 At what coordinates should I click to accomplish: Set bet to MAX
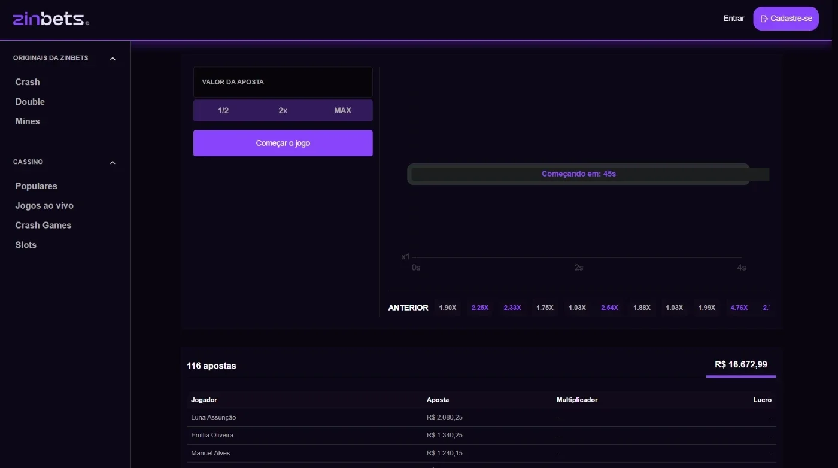pyautogui.click(x=342, y=111)
